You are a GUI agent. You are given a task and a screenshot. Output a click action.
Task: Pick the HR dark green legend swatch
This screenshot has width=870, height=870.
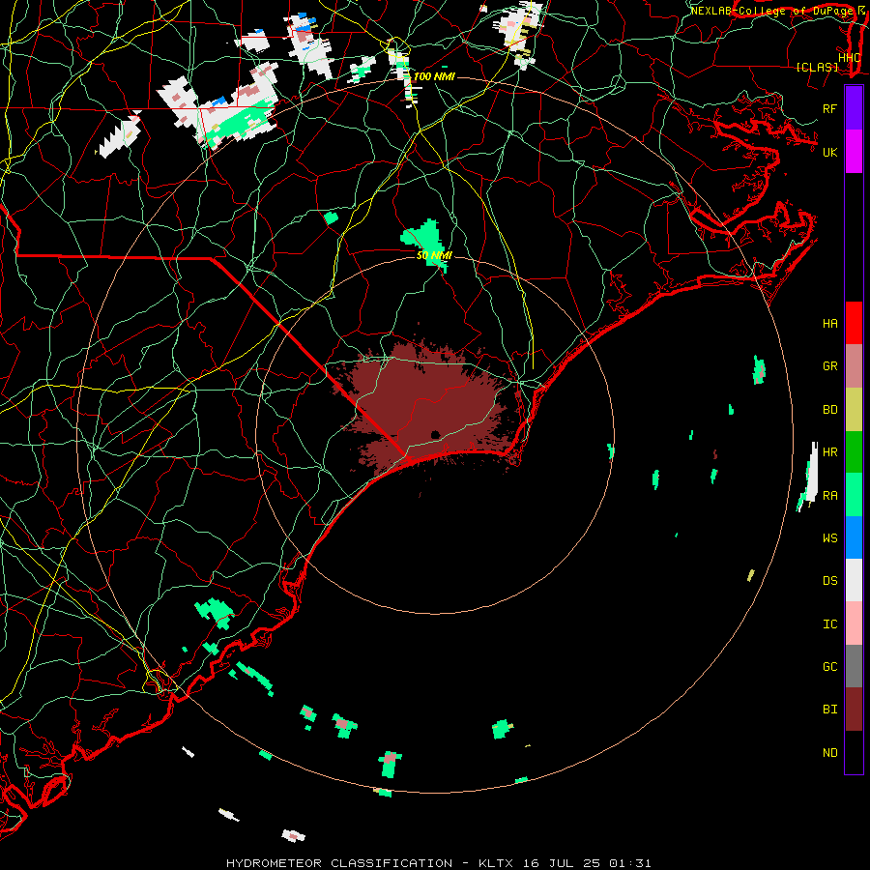[x=854, y=451]
